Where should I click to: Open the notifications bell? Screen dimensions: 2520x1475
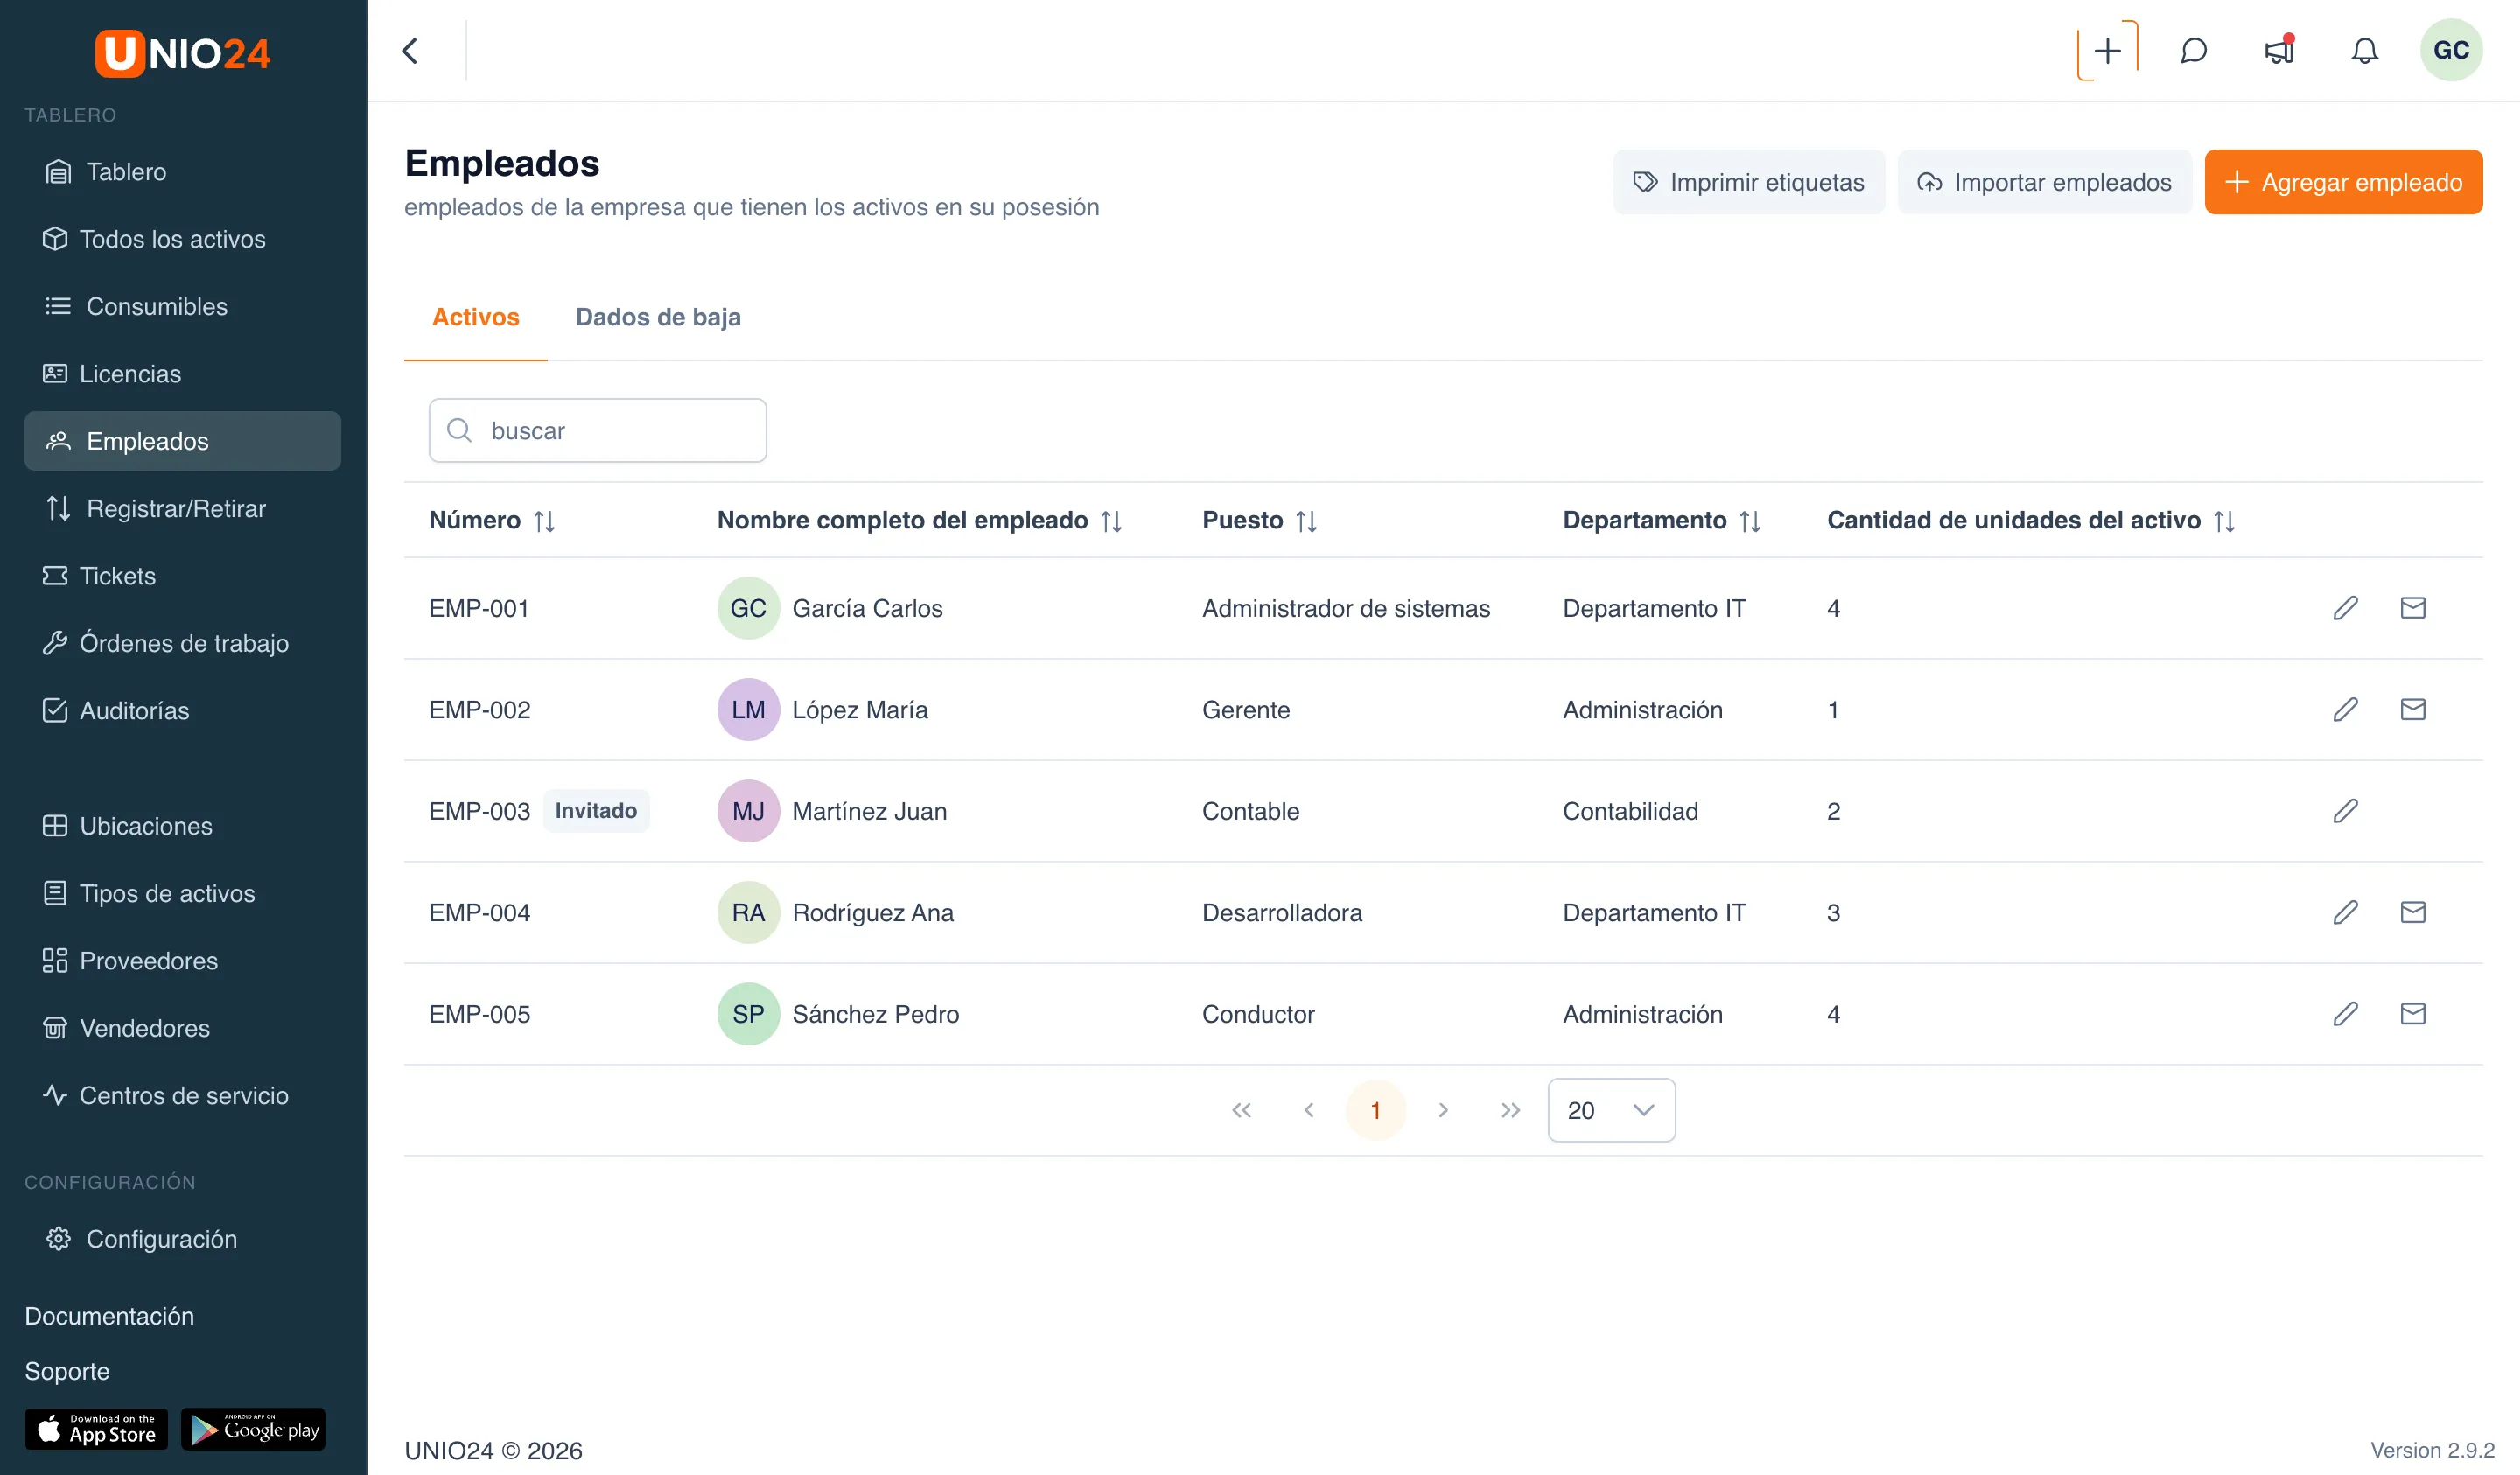click(2364, 50)
